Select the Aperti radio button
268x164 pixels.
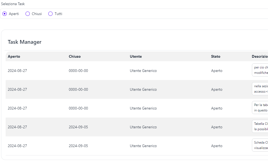pos(5,14)
